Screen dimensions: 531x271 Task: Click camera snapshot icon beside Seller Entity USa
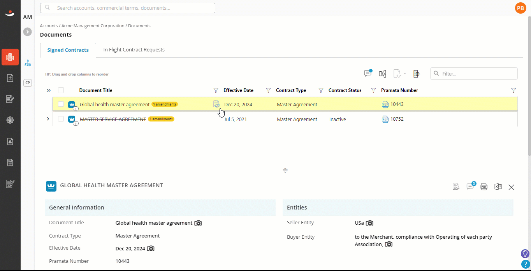coord(370,223)
